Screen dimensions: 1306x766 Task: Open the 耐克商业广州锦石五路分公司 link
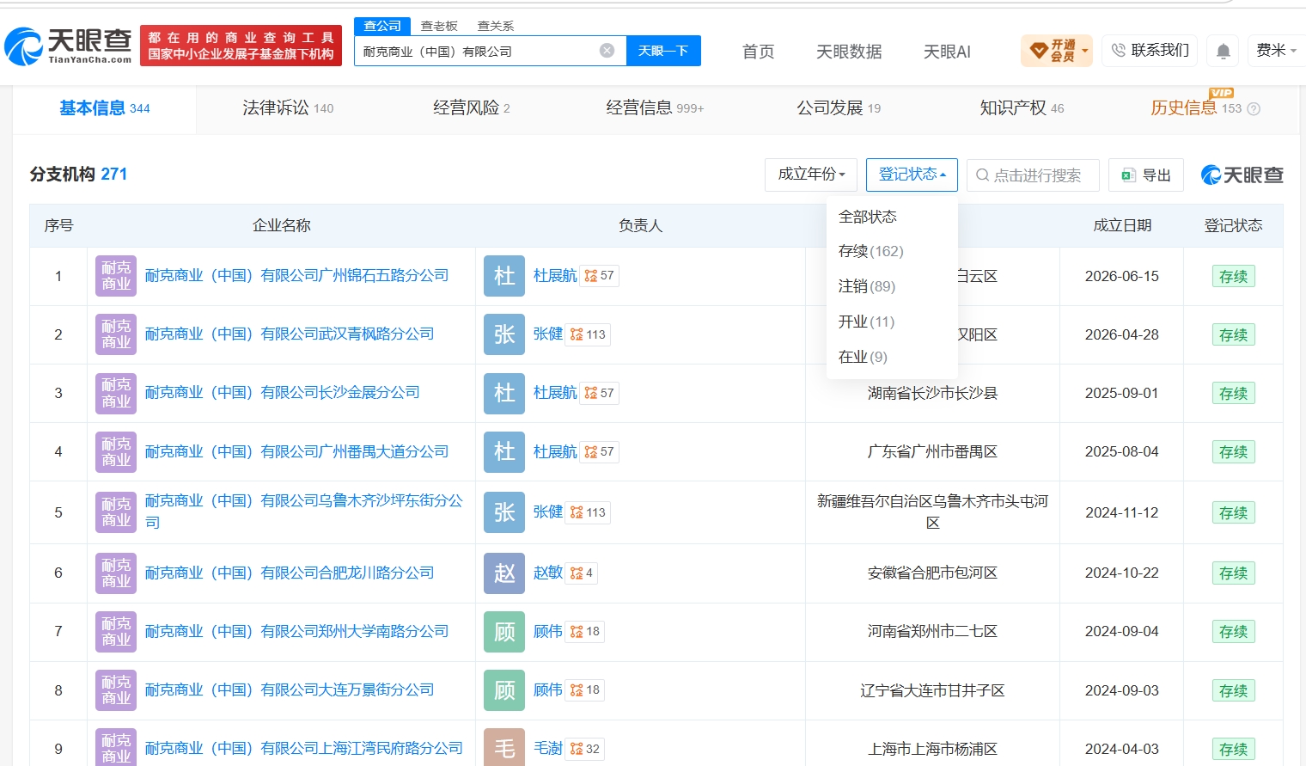(x=296, y=276)
